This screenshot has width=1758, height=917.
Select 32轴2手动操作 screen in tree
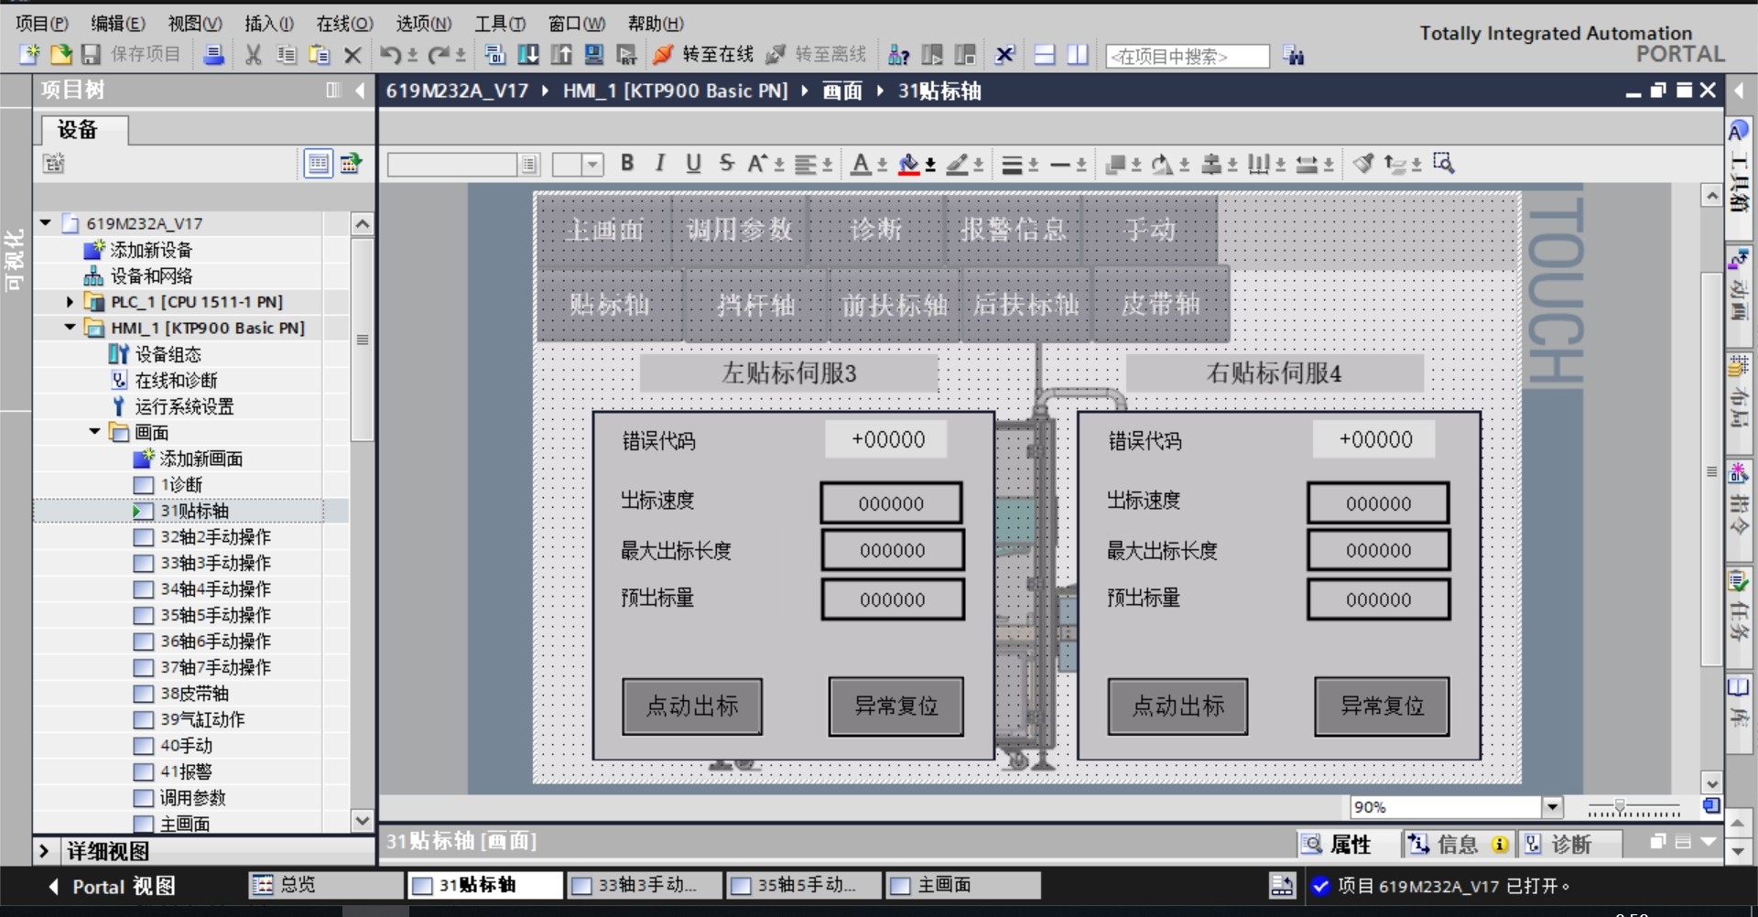216,536
